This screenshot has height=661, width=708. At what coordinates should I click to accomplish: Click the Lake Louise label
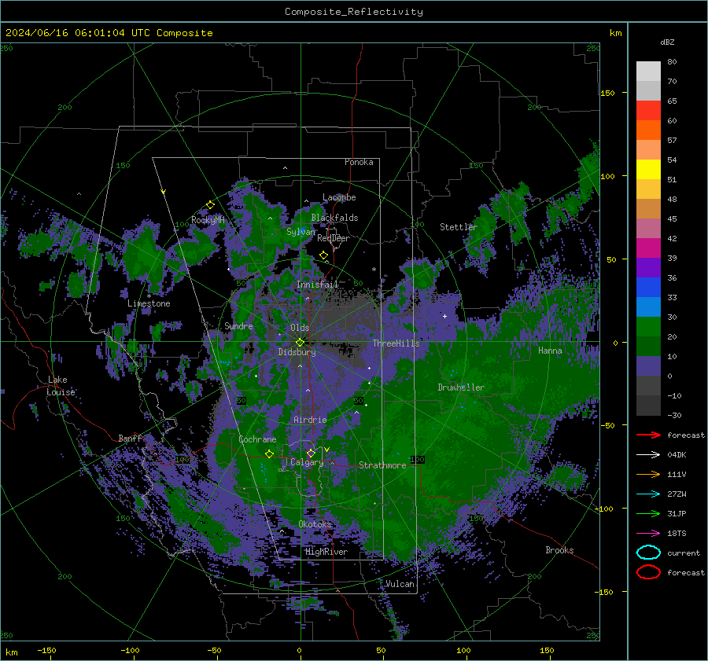(x=61, y=386)
